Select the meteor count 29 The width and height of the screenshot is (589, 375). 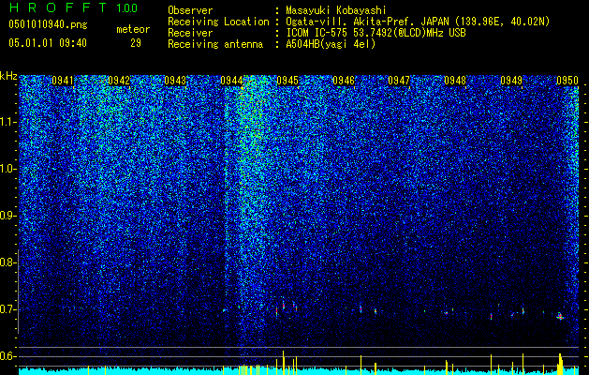(x=136, y=43)
